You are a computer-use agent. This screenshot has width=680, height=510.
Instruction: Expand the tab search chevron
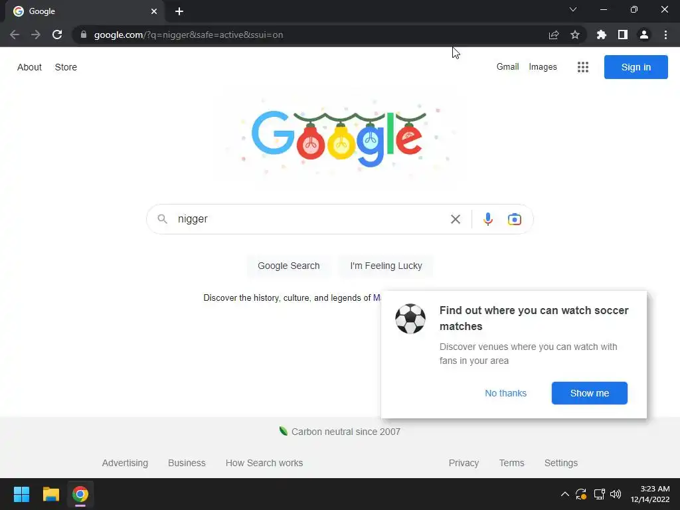pyautogui.click(x=573, y=9)
